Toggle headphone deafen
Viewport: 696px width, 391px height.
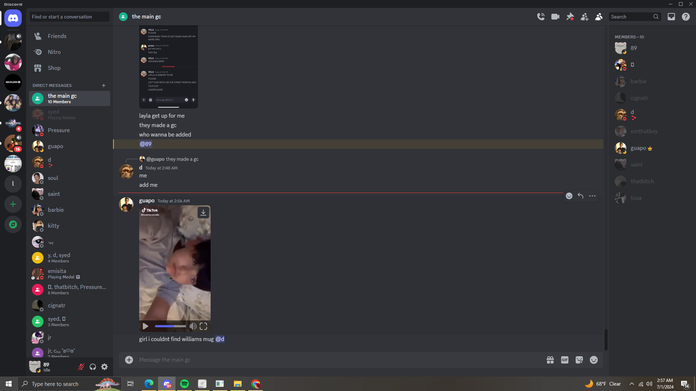point(93,367)
